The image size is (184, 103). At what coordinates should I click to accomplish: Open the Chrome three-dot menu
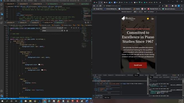[x=182, y=6]
